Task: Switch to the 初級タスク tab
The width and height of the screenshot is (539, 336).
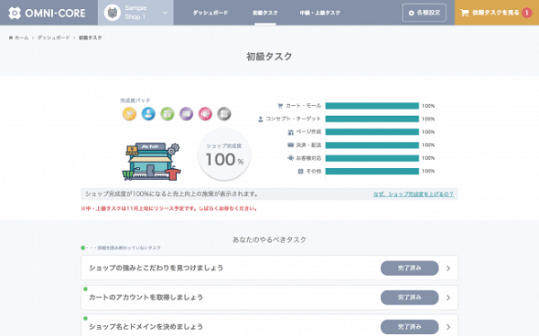Action: (x=265, y=13)
